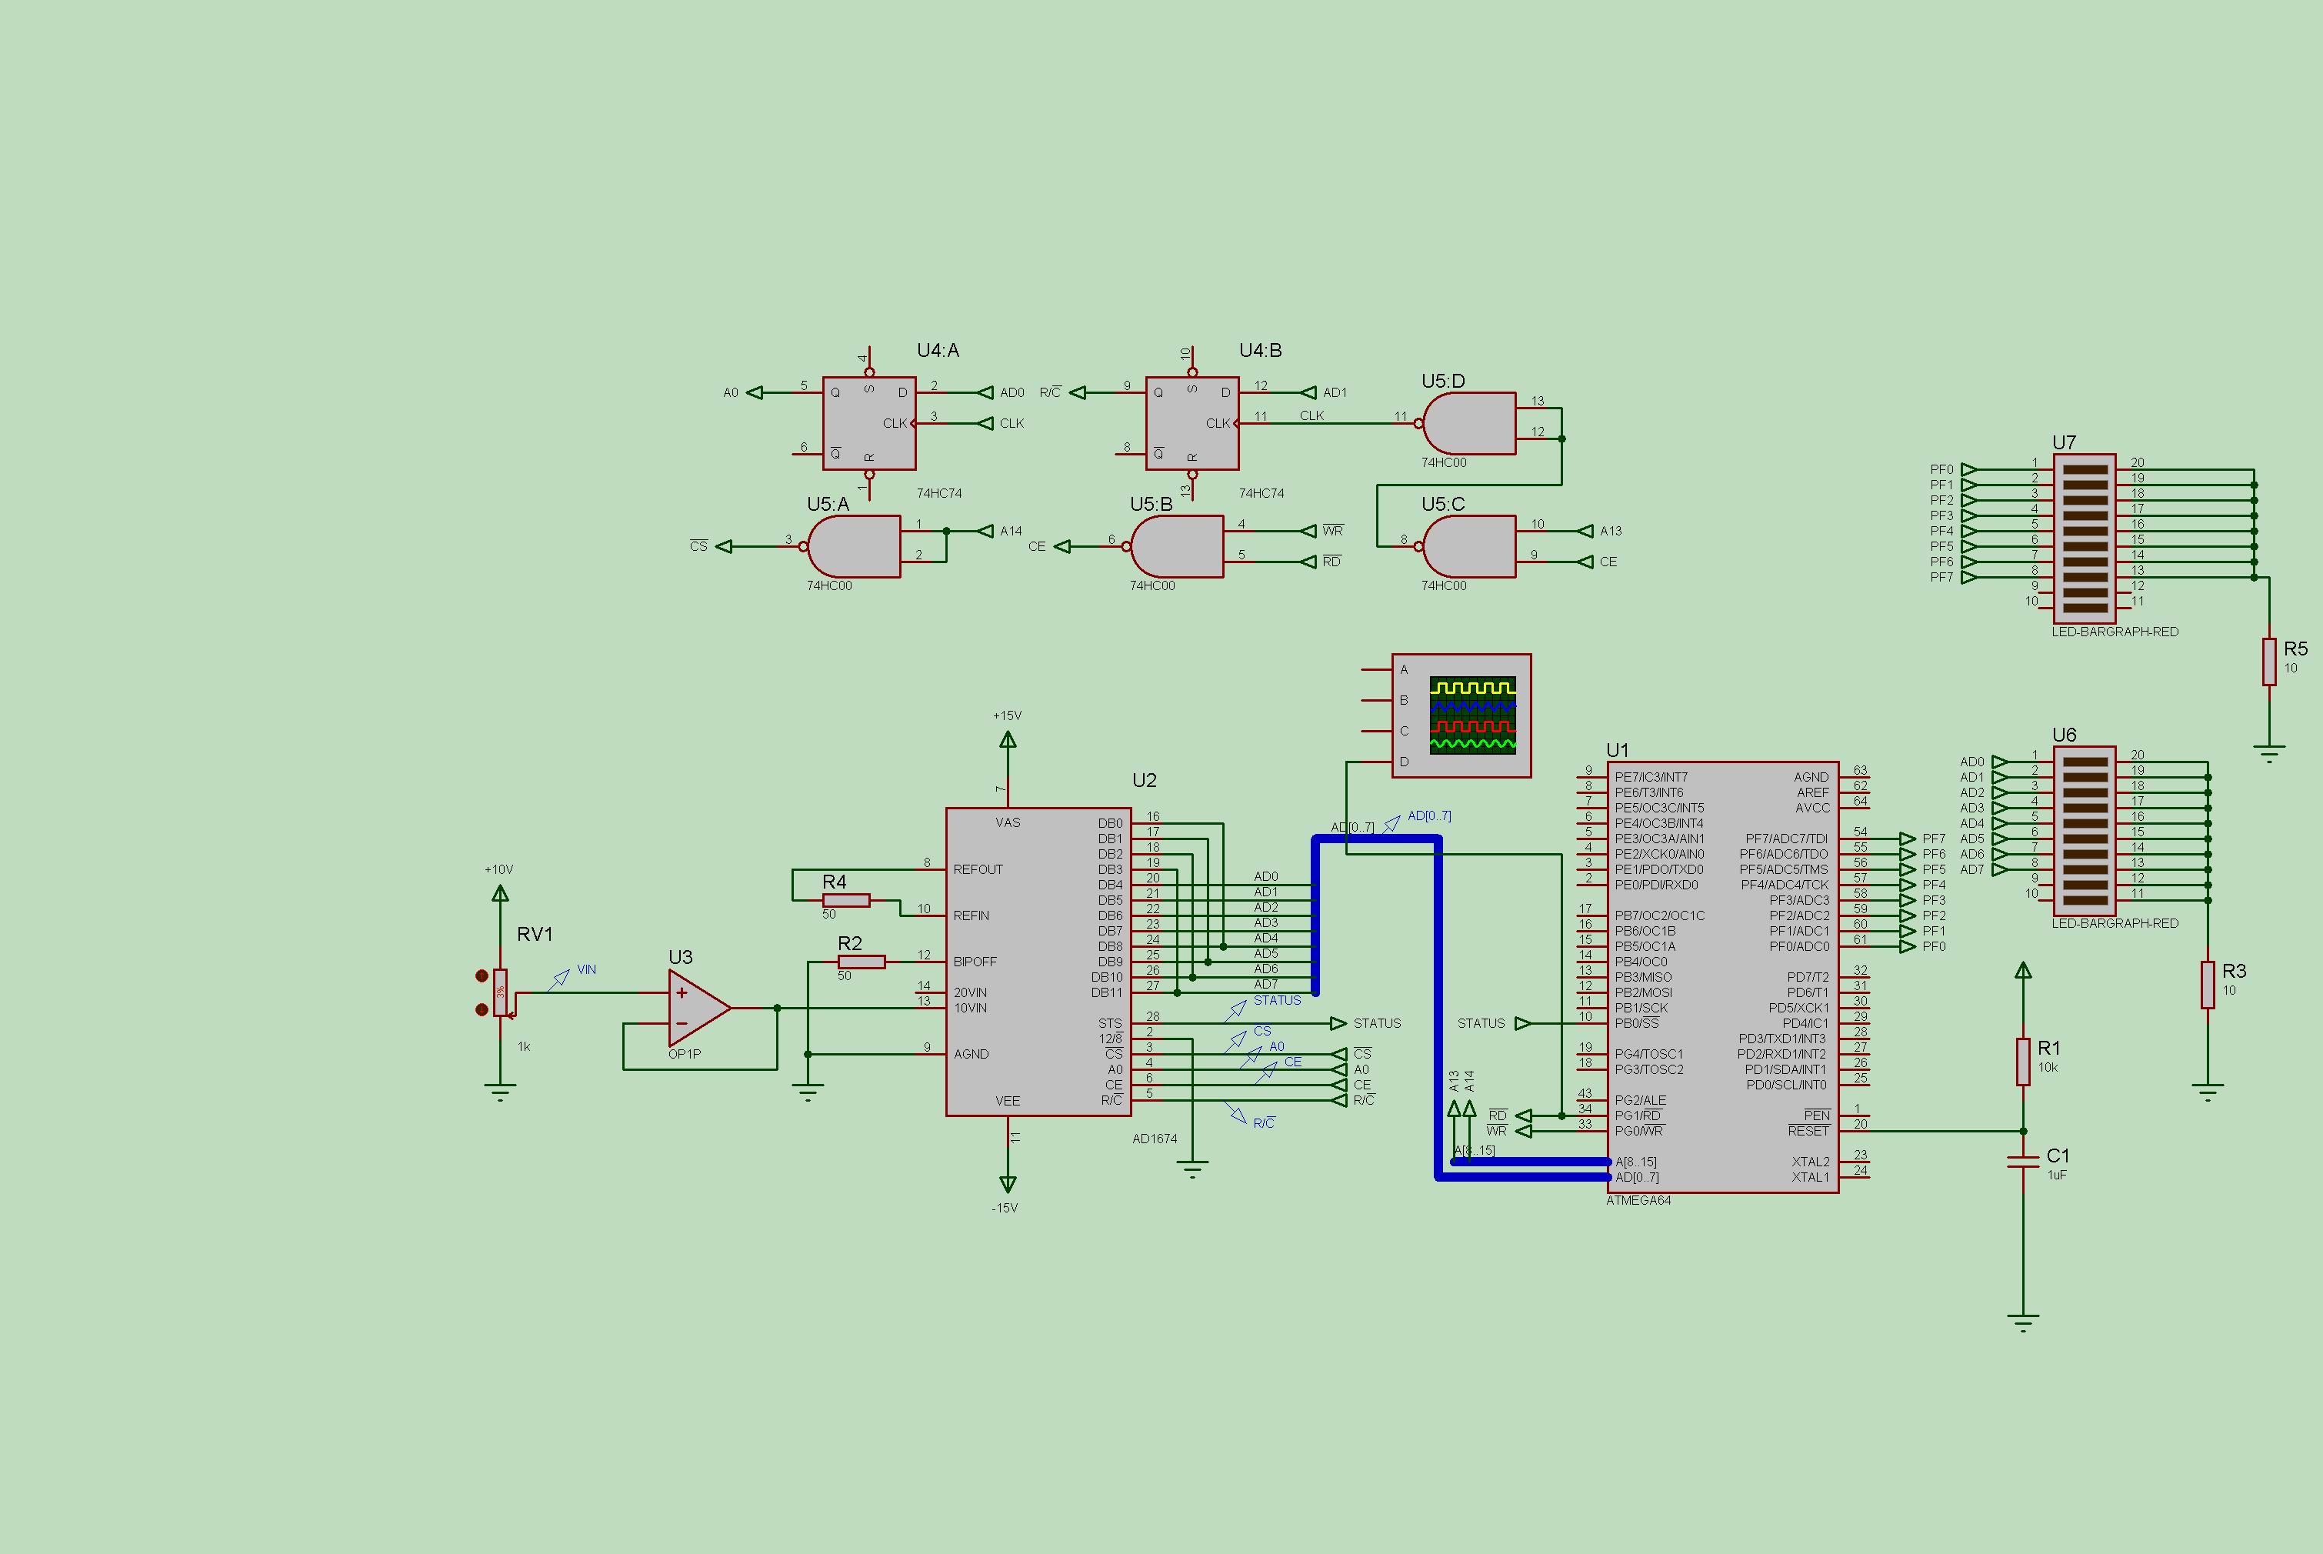
Task: Click resistor R5 below U7 bargraph
Action: (2268, 662)
